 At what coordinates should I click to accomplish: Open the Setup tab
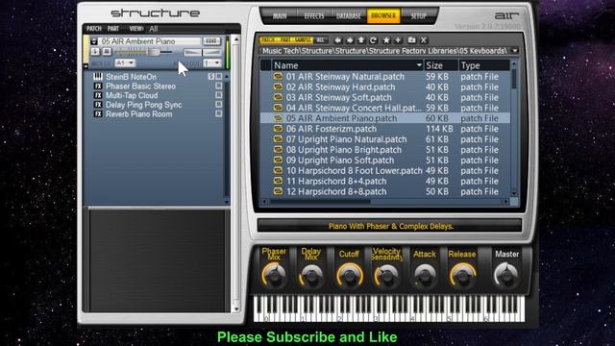pyautogui.click(x=418, y=15)
